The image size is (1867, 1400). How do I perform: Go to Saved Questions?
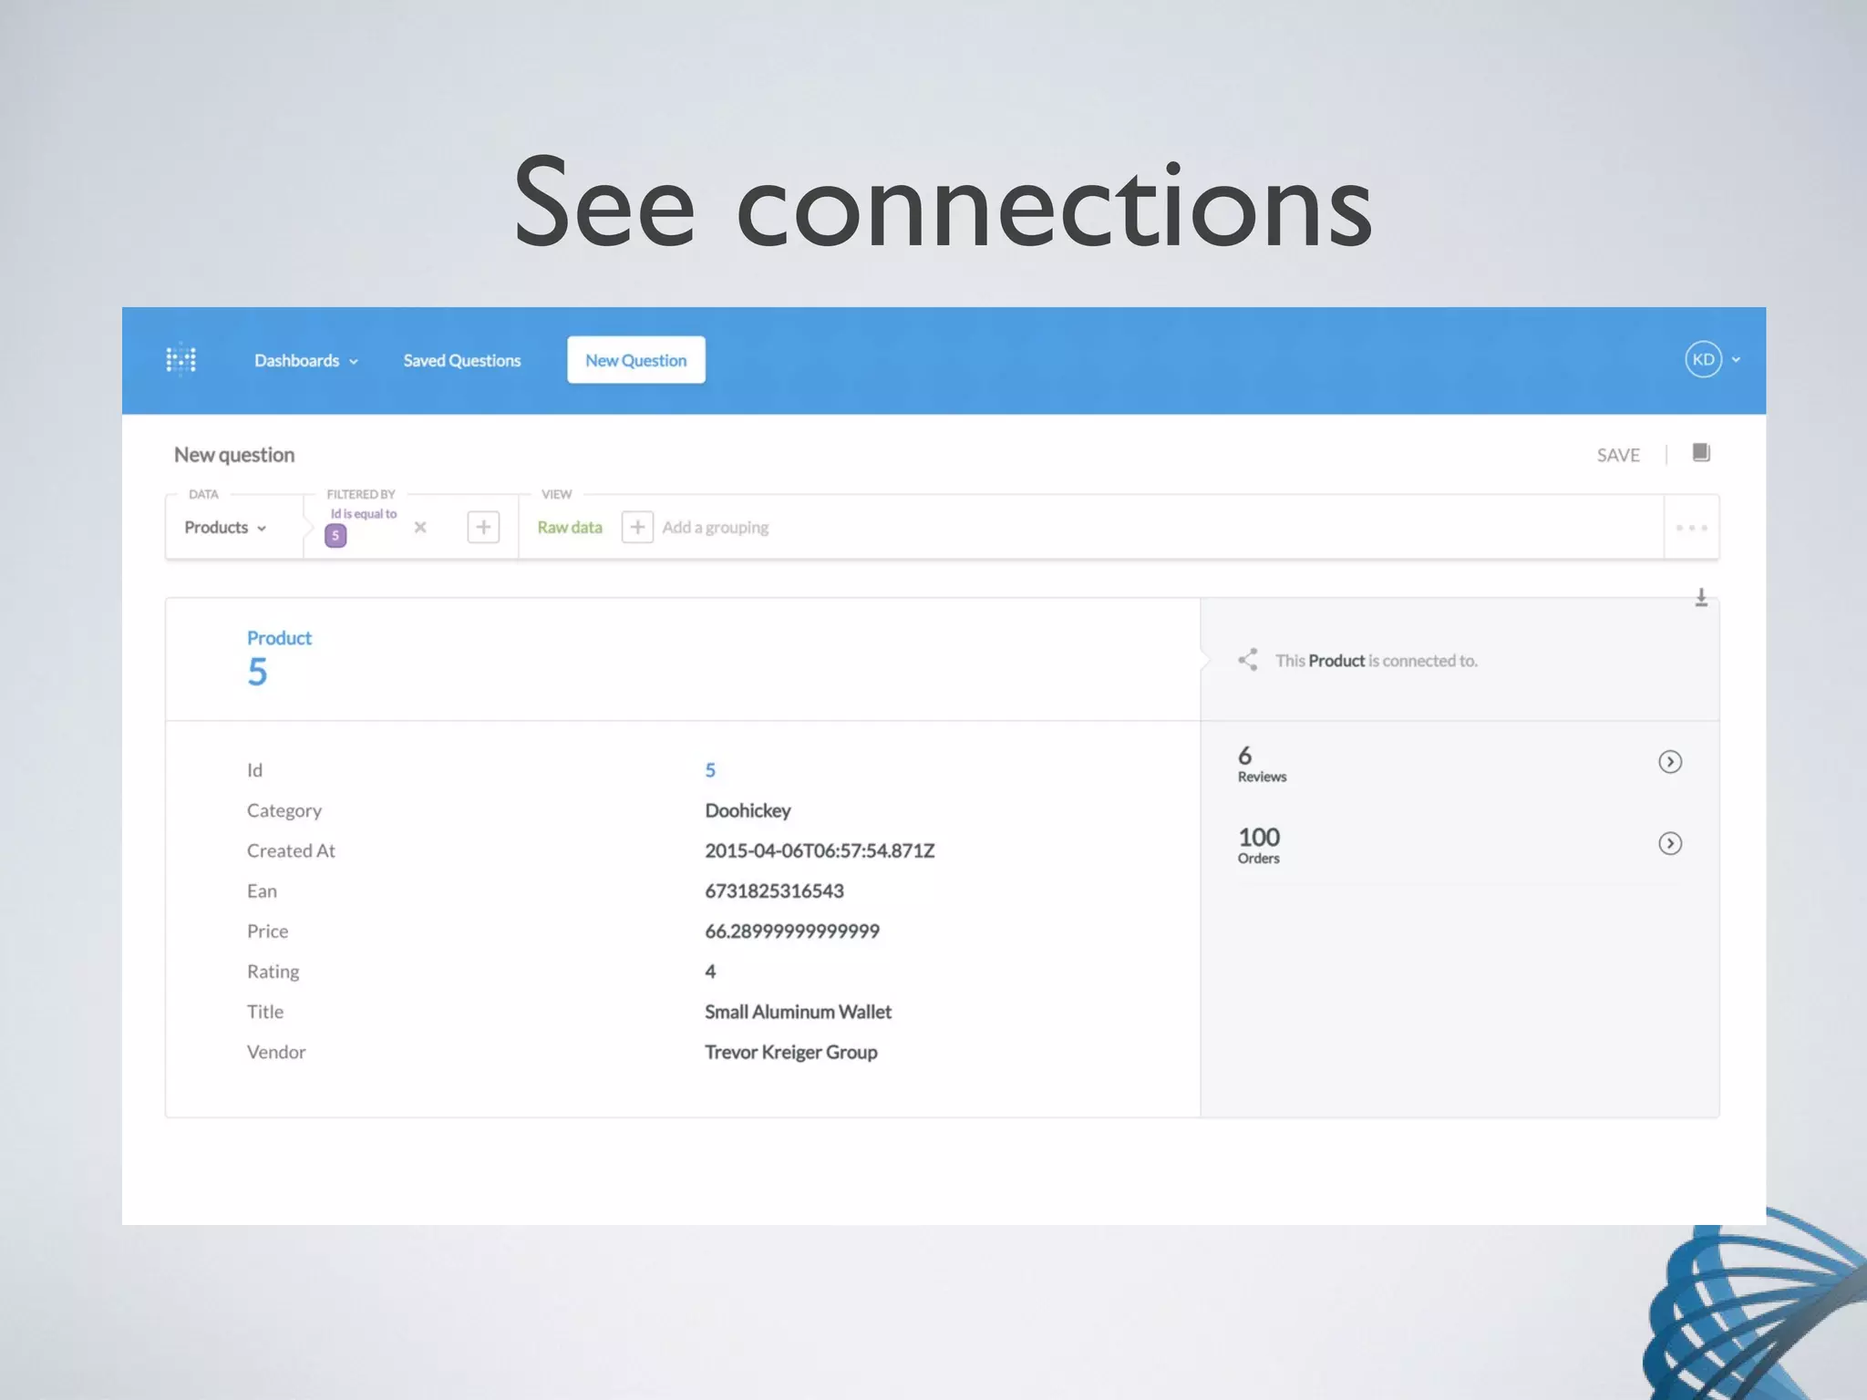click(462, 361)
